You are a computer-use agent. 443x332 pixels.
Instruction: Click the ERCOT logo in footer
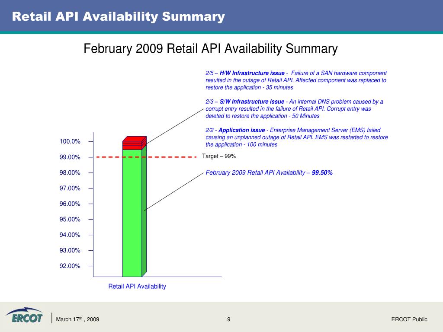(x=24, y=315)
